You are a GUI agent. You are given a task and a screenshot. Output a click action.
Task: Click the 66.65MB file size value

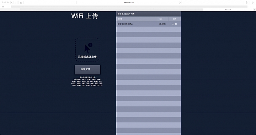[162, 24]
